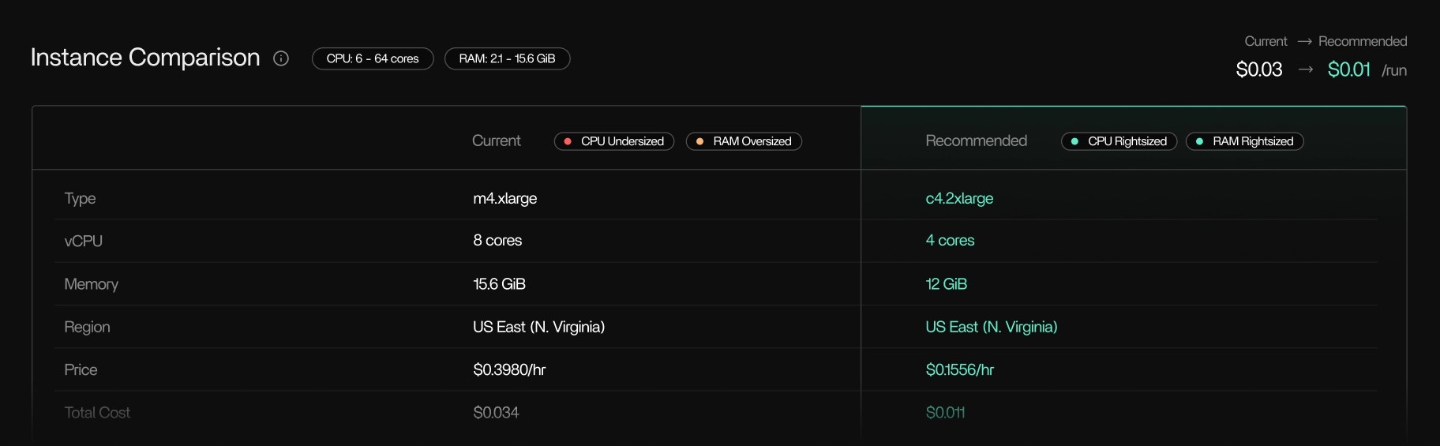This screenshot has width=1440, height=446.
Task: Click the Recommended column header
Action: click(x=976, y=141)
